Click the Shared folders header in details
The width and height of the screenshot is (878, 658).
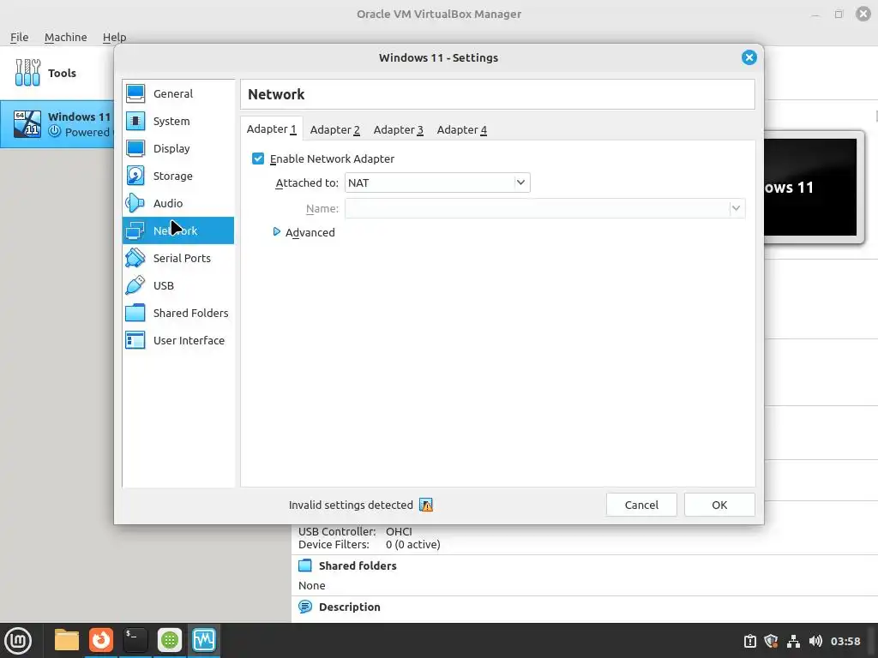[x=358, y=565]
